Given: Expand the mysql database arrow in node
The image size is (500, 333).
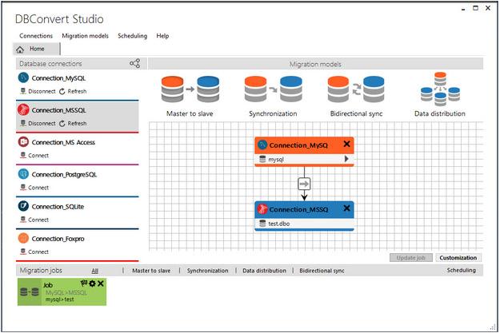Looking at the screenshot, I should (x=346, y=159).
